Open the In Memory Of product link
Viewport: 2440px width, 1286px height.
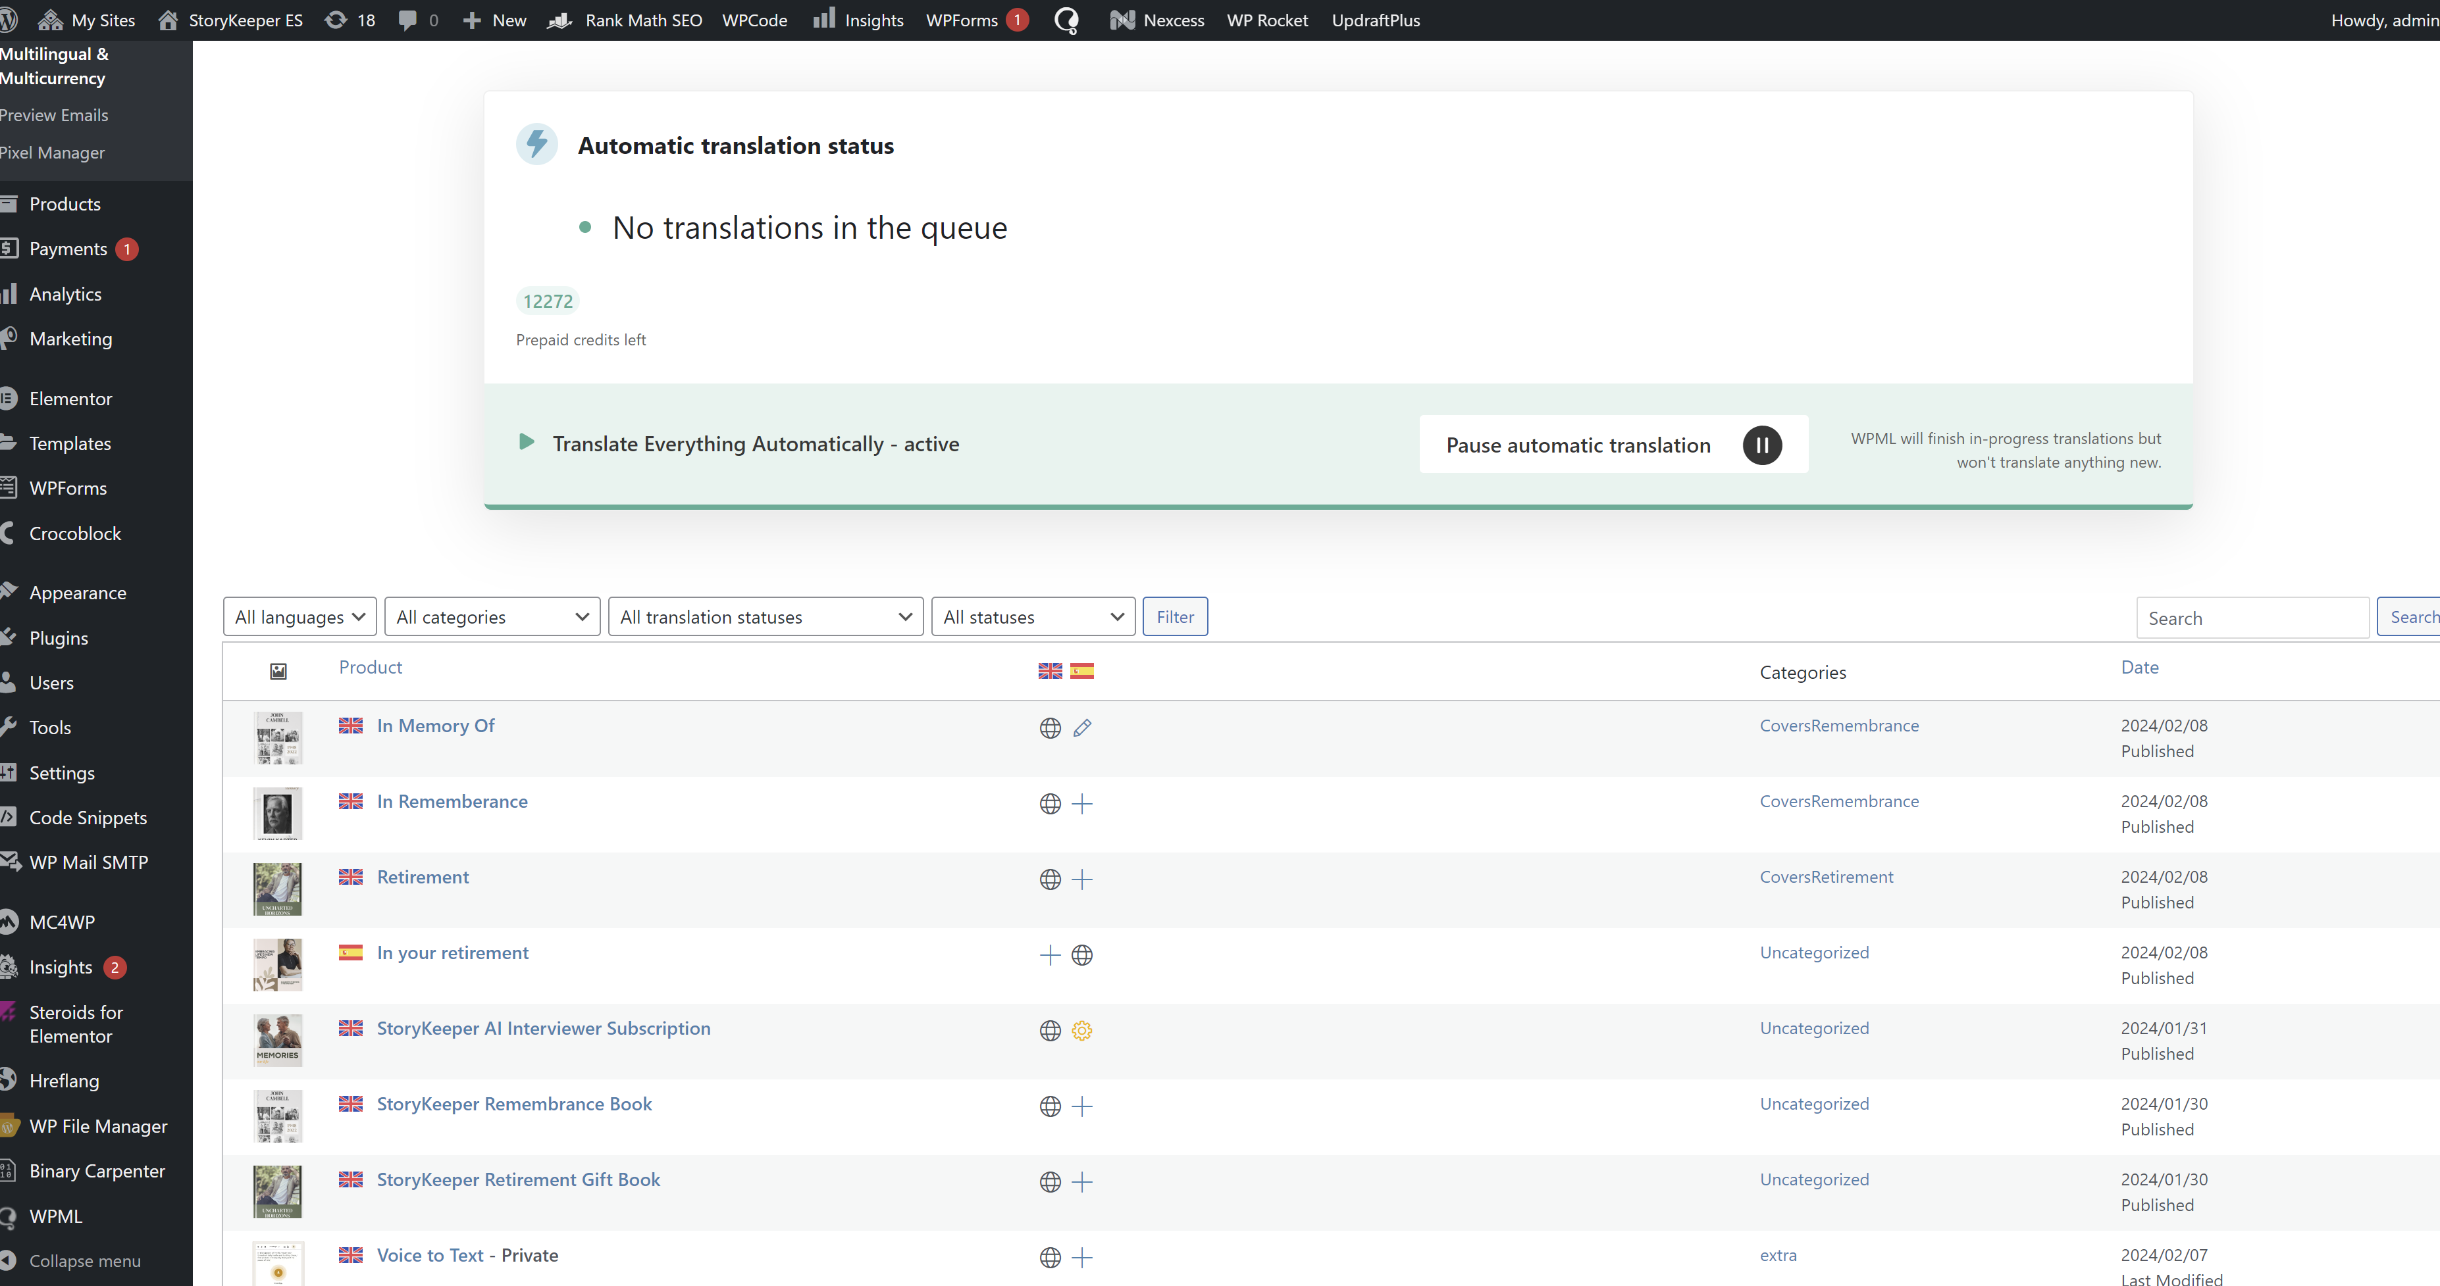pyautogui.click(x=436, y=726)
